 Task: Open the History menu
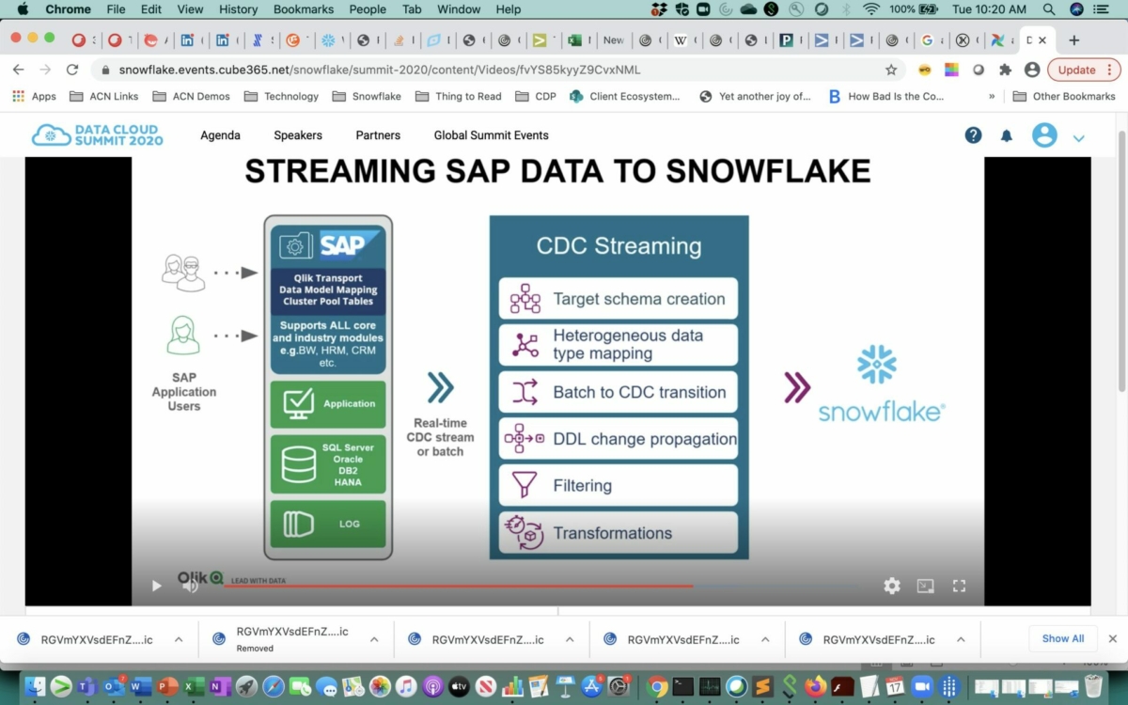[238, 9]
